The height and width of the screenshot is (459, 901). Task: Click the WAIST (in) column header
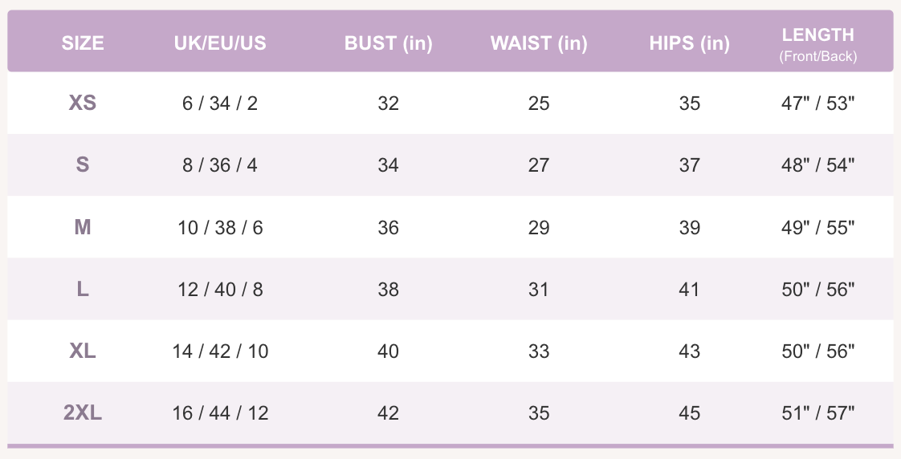pyautogui.click(x=539, y=43)
